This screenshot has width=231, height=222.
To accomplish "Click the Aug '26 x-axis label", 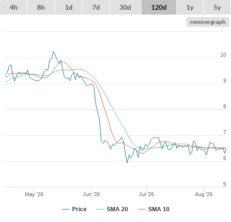I will pos(204,194).
